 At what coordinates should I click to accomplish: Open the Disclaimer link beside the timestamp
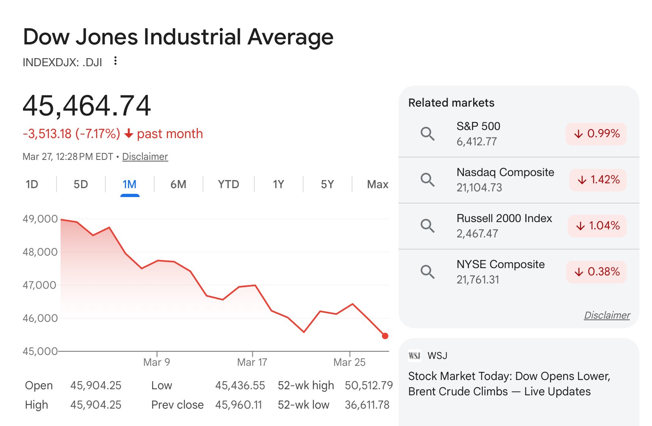(145, 157)
